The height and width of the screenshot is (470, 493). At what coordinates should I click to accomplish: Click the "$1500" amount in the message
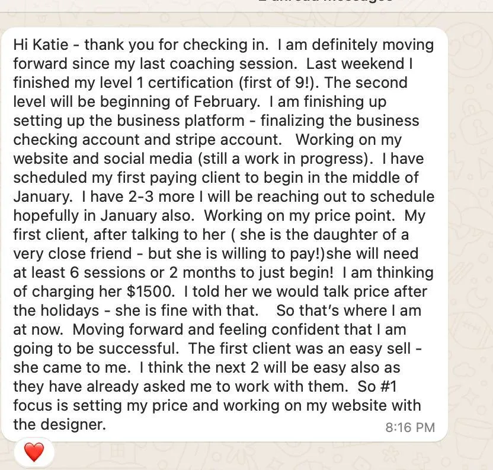(x=151, y=291)
